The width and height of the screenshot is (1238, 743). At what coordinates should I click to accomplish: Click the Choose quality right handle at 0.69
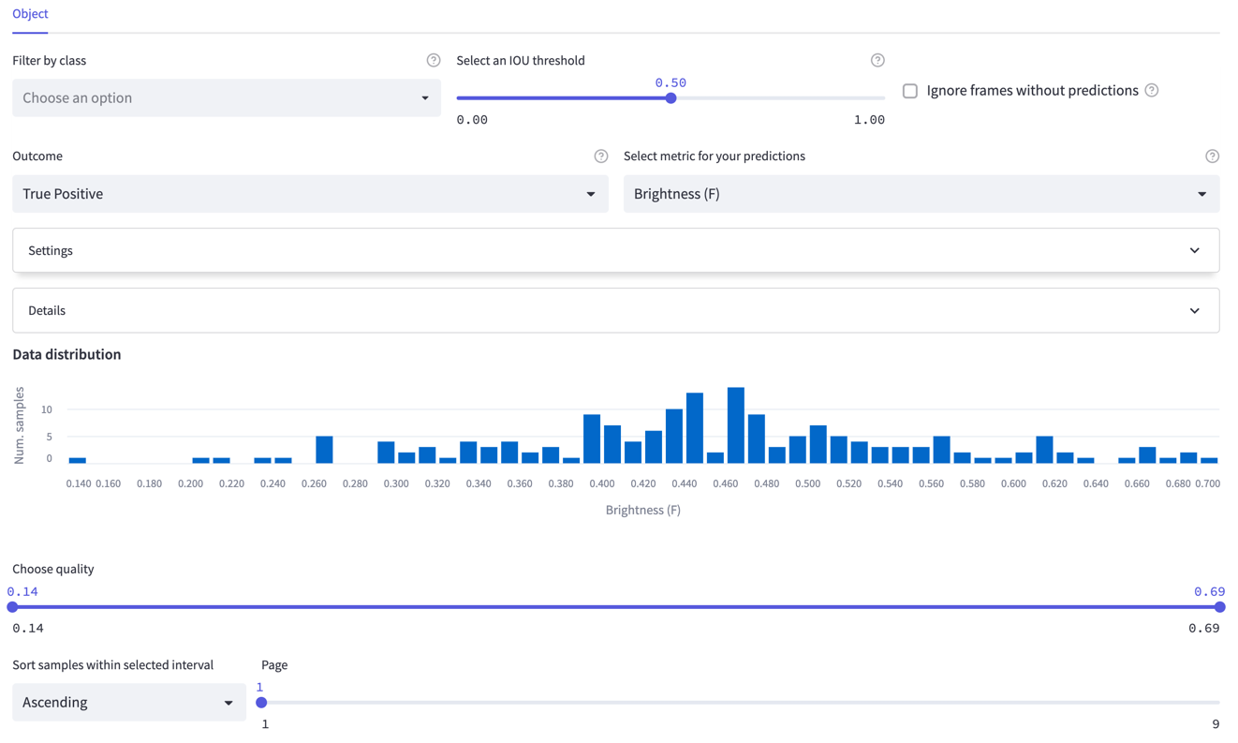tap(1219, 607)
